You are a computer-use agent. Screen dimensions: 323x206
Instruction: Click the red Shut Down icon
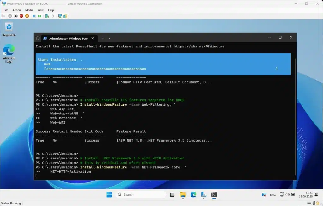21,16
